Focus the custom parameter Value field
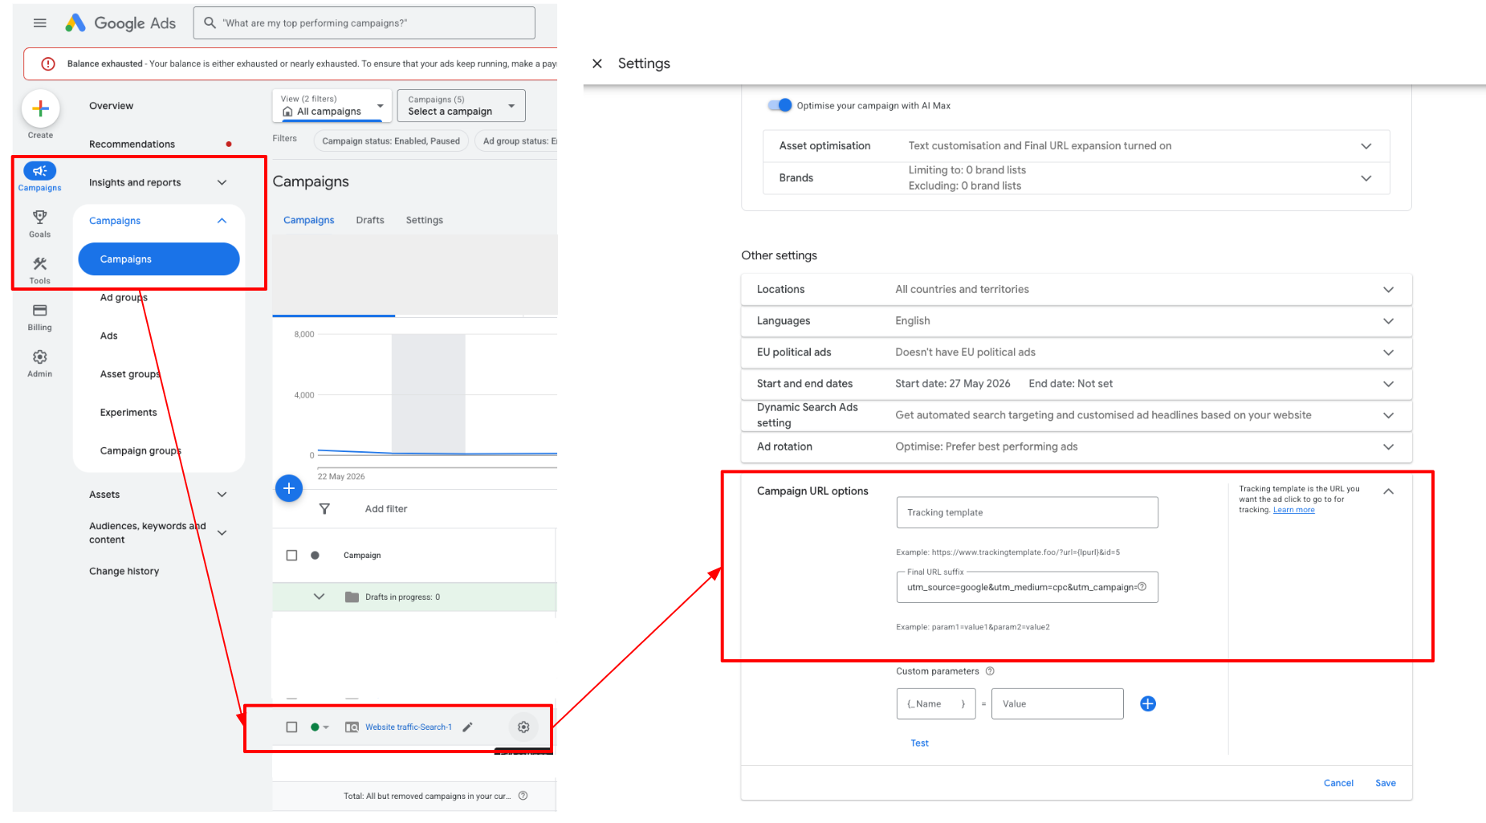This screenshot has width=1486, height=823. (x=1057, y=703)
